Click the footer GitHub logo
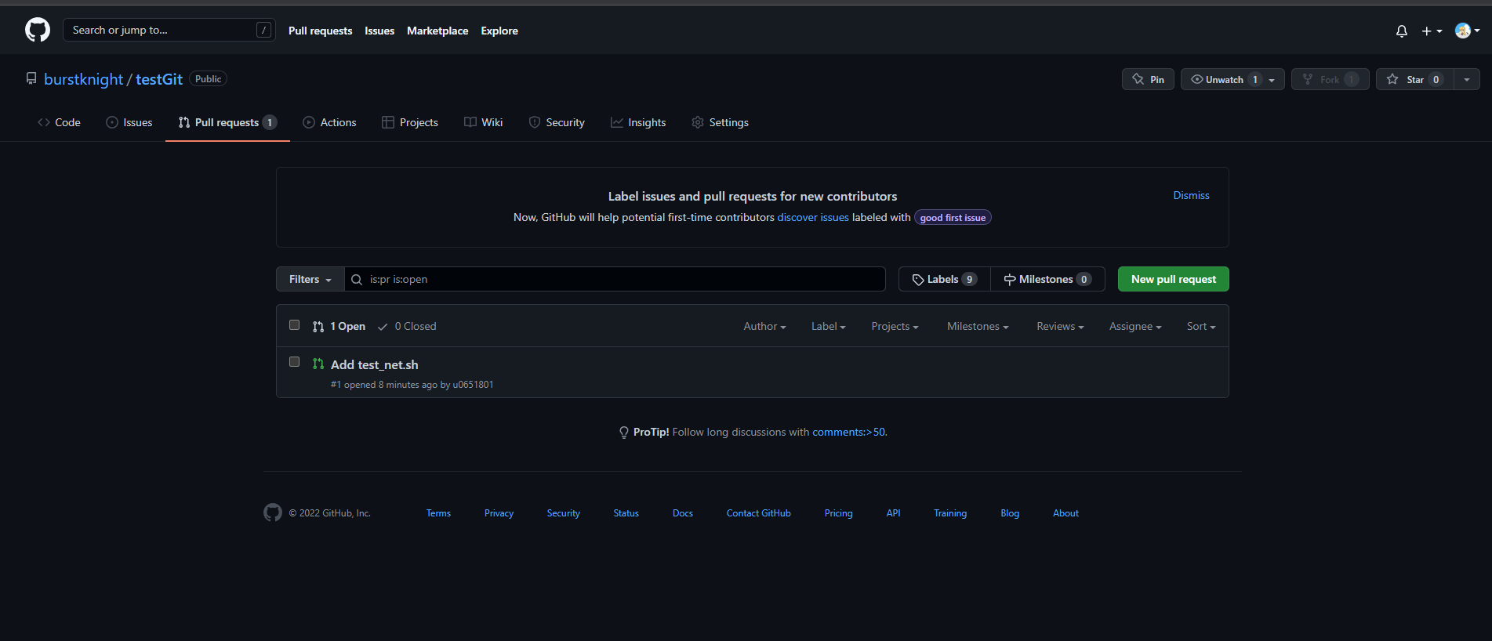Image resolution: width=1492 pixels, height=641 pixels. (x=273, y=512)
